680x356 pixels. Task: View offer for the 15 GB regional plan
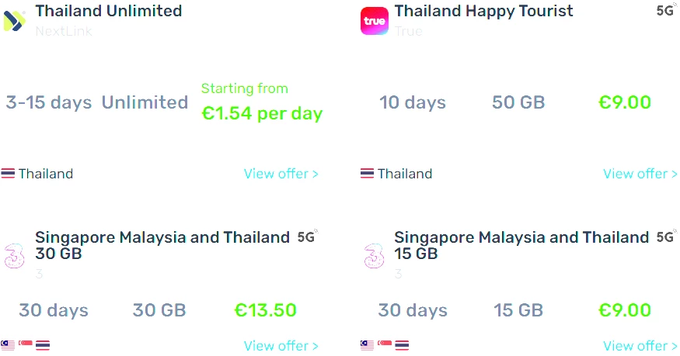click(x=640, y=346)
